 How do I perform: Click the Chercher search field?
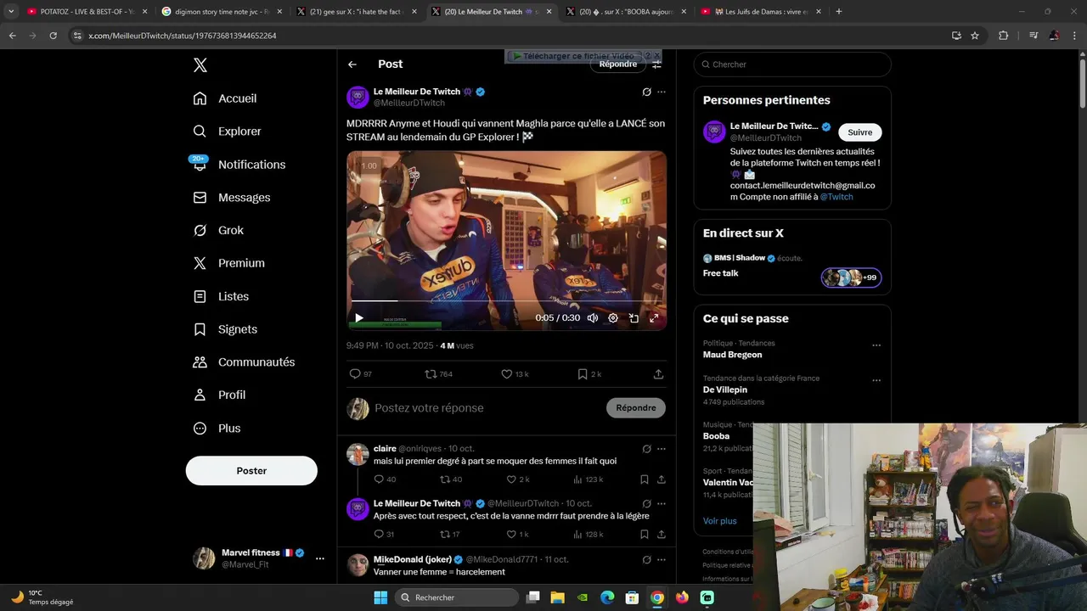tap(792, 64)
